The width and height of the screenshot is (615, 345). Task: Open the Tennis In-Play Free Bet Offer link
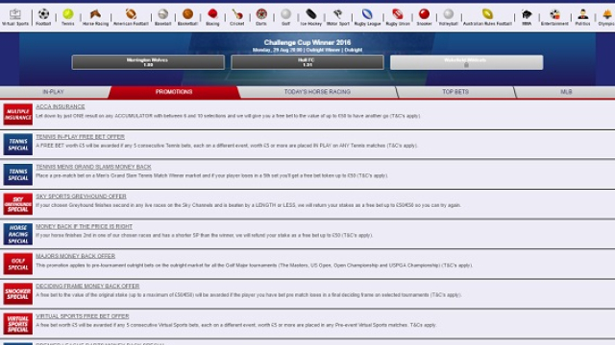80,136
